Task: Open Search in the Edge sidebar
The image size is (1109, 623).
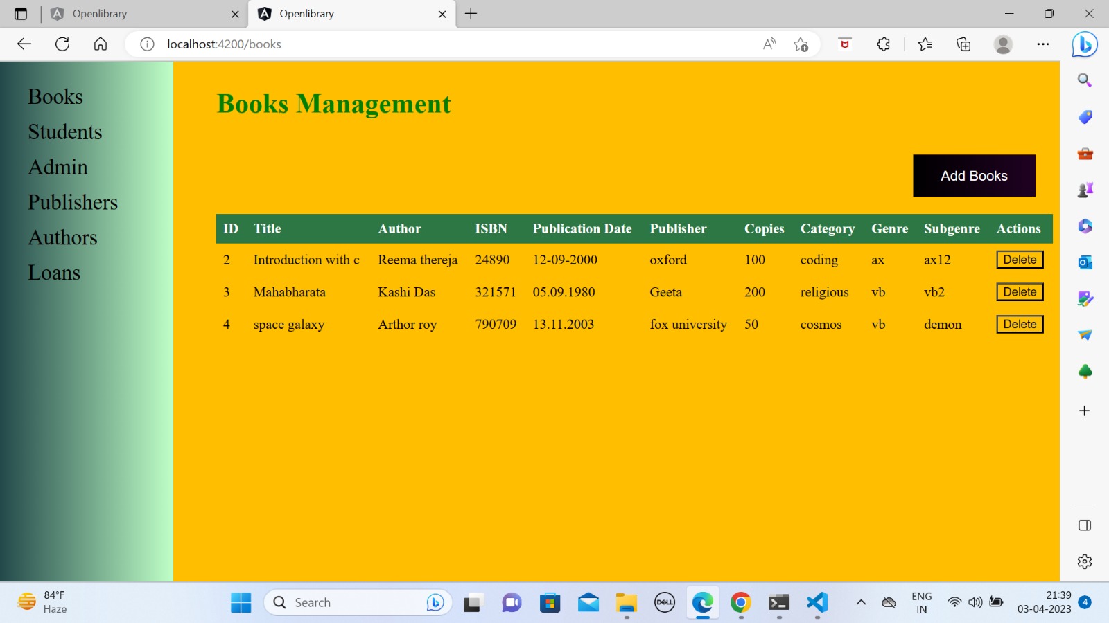Action: (x=1084, y=80)
